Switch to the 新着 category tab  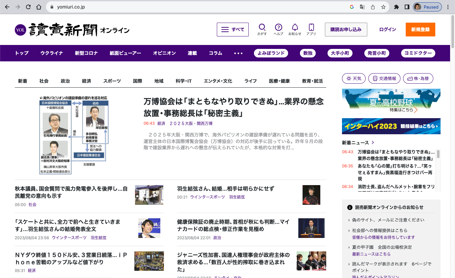(x=23, y=81)
